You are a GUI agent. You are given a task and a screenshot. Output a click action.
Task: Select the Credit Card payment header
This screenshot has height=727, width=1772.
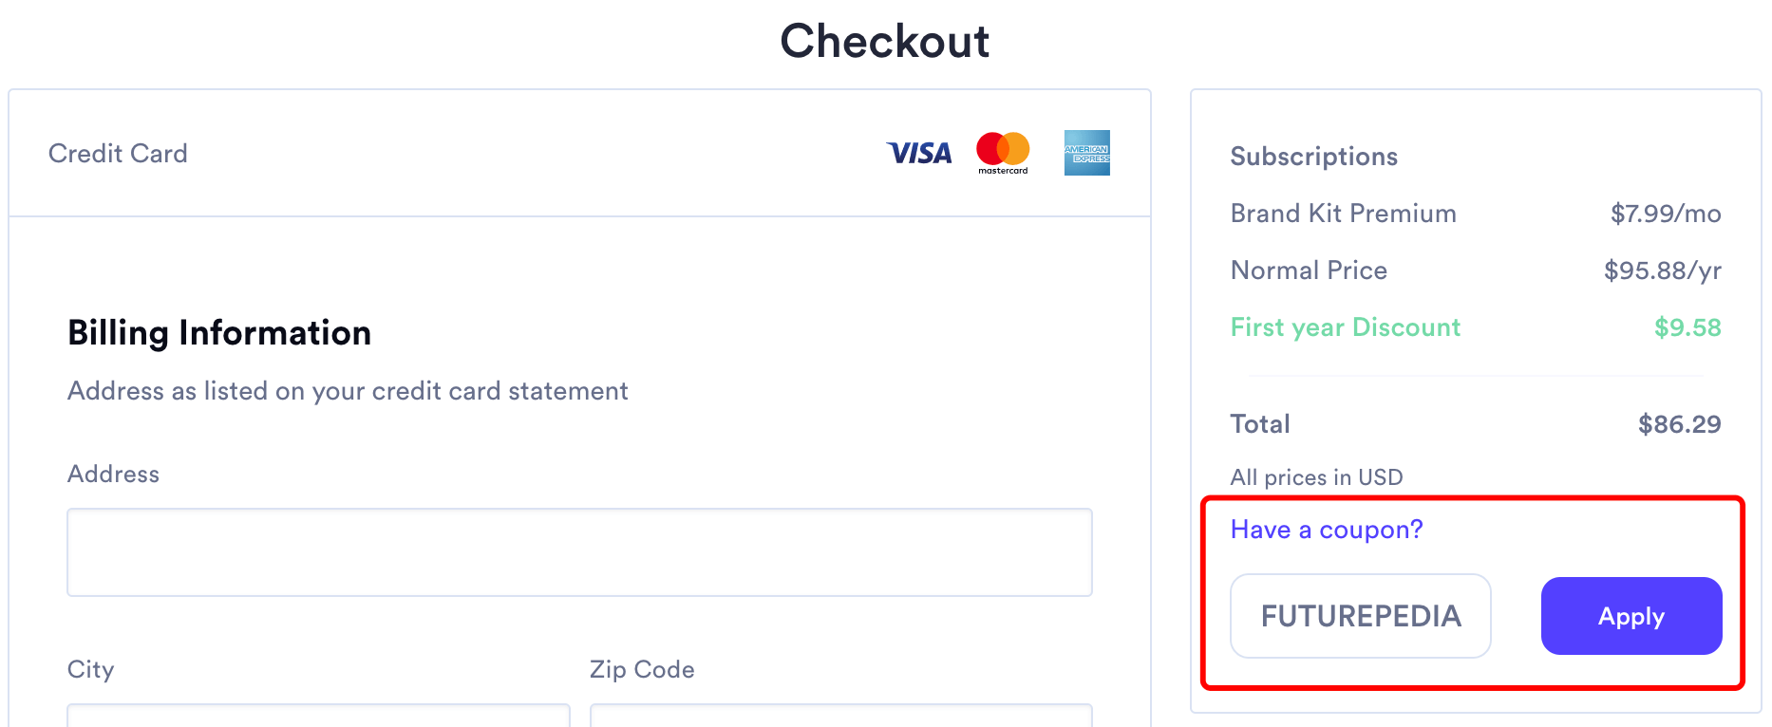118,154
